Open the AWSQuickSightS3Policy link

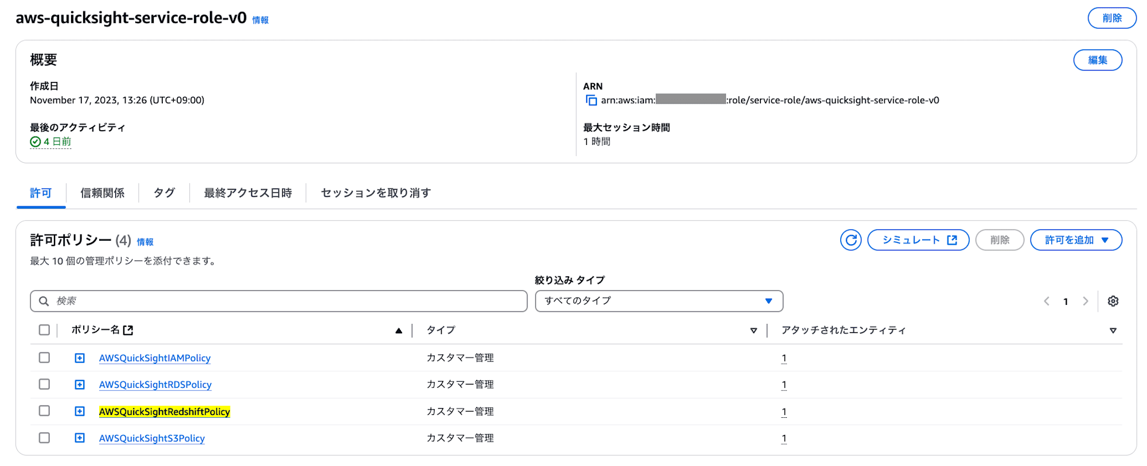coord(152,438)
